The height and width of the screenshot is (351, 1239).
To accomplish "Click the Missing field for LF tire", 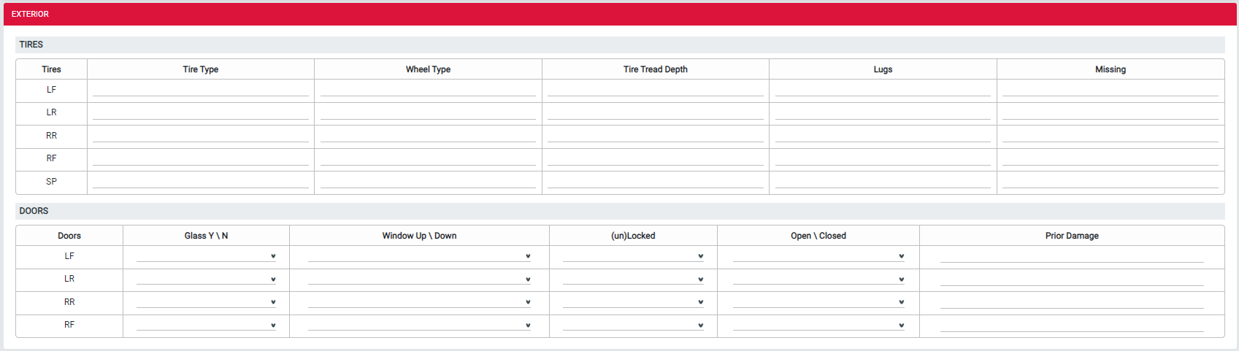I will [x=1111, y=90].
